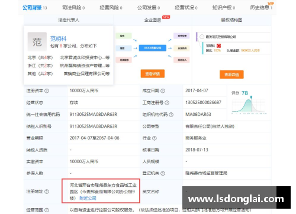
Task: Click the 商务服务业 industry value
Action: [x=196, y=138]
